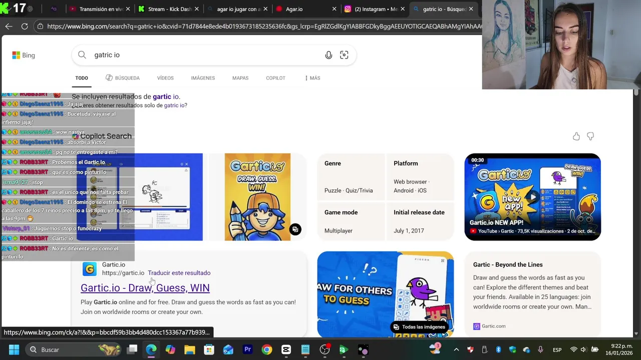Switch to COPILOT tab
641x360 pixels.
click(275, 78)
